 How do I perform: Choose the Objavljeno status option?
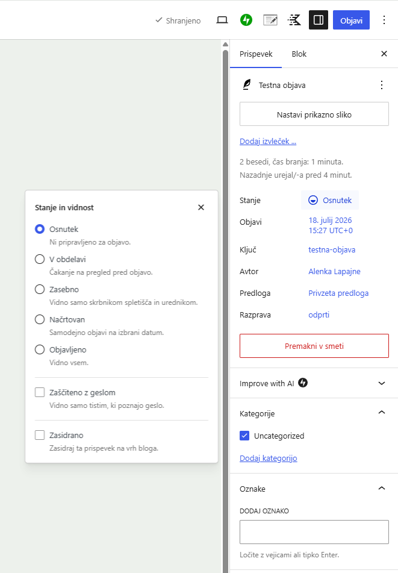(x=39, y=349)
